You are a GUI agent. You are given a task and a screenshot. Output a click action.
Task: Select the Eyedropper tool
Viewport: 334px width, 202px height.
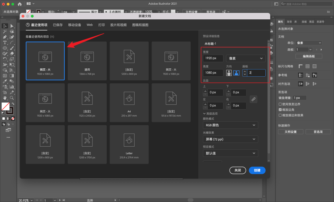point(5,81)
